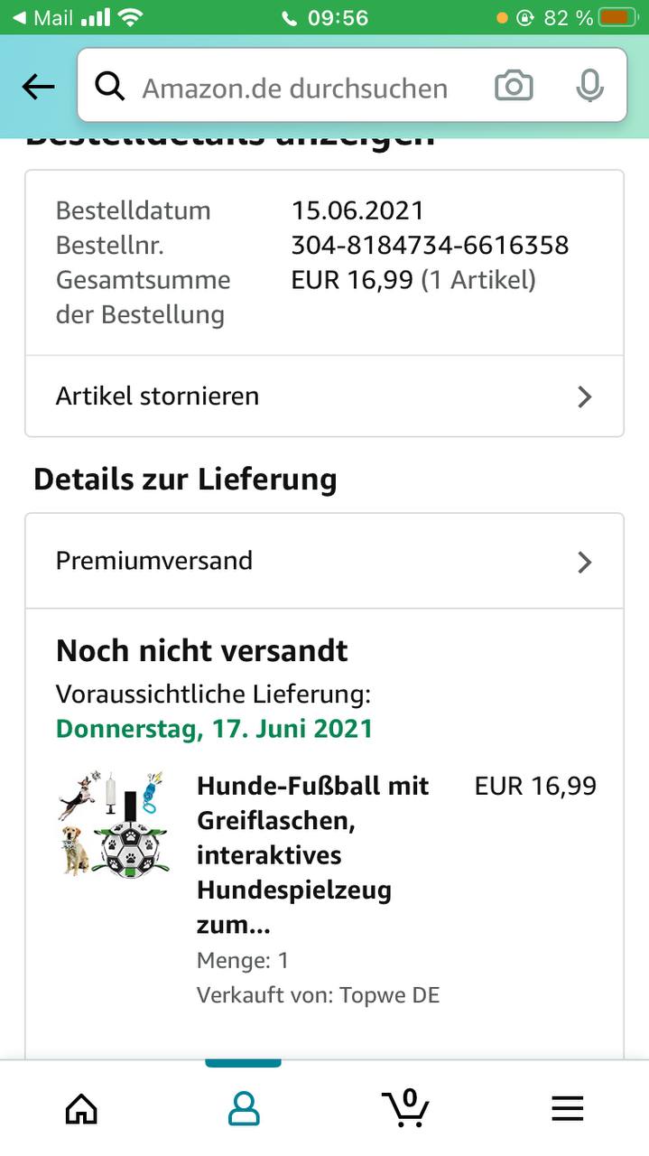Tap the Donnerstag, 17. Juni 2021 delivery date
The height and width of the screenshot is (1156, 649).
(x=214, y=728)
